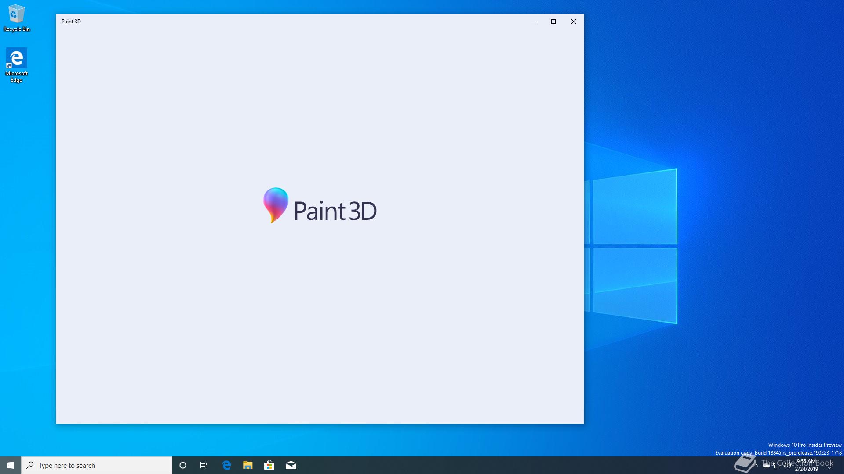Open the Action Center notifications icon
Image resolution: width=844 pixels, height=474 pixels.
(x=829, y=465)
